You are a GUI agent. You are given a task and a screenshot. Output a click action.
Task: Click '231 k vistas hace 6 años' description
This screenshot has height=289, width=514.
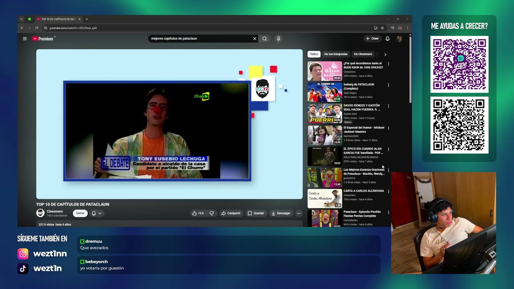pyautogui.click(x=55, y=224)
